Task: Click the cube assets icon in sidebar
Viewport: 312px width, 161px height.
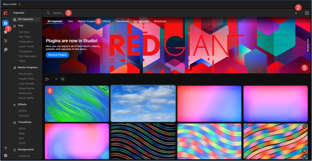Action: click(5, 50)
